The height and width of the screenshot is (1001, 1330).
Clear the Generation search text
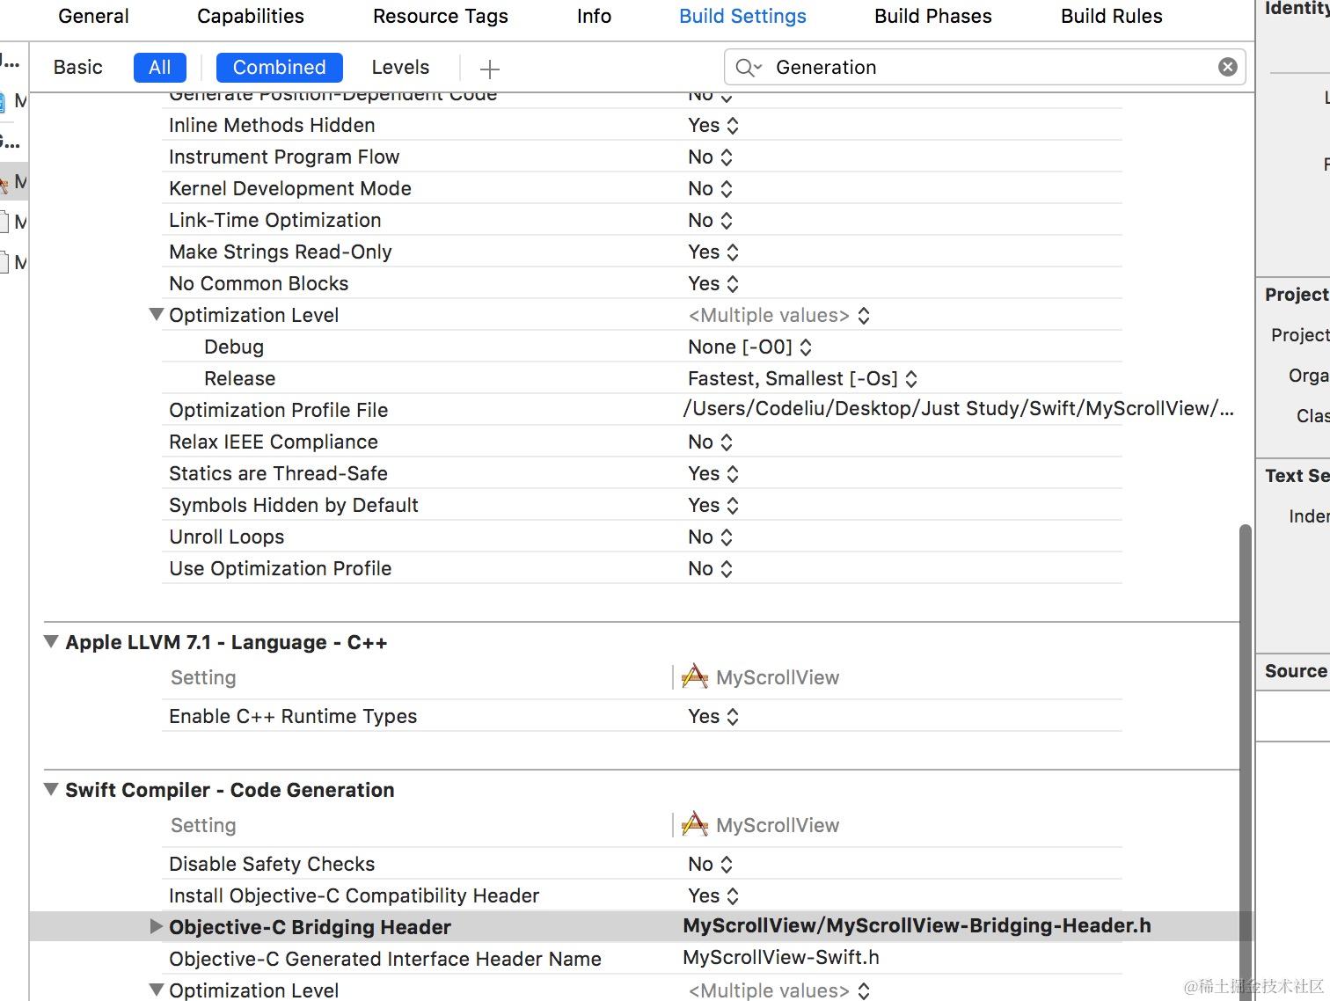(1228, 67)
